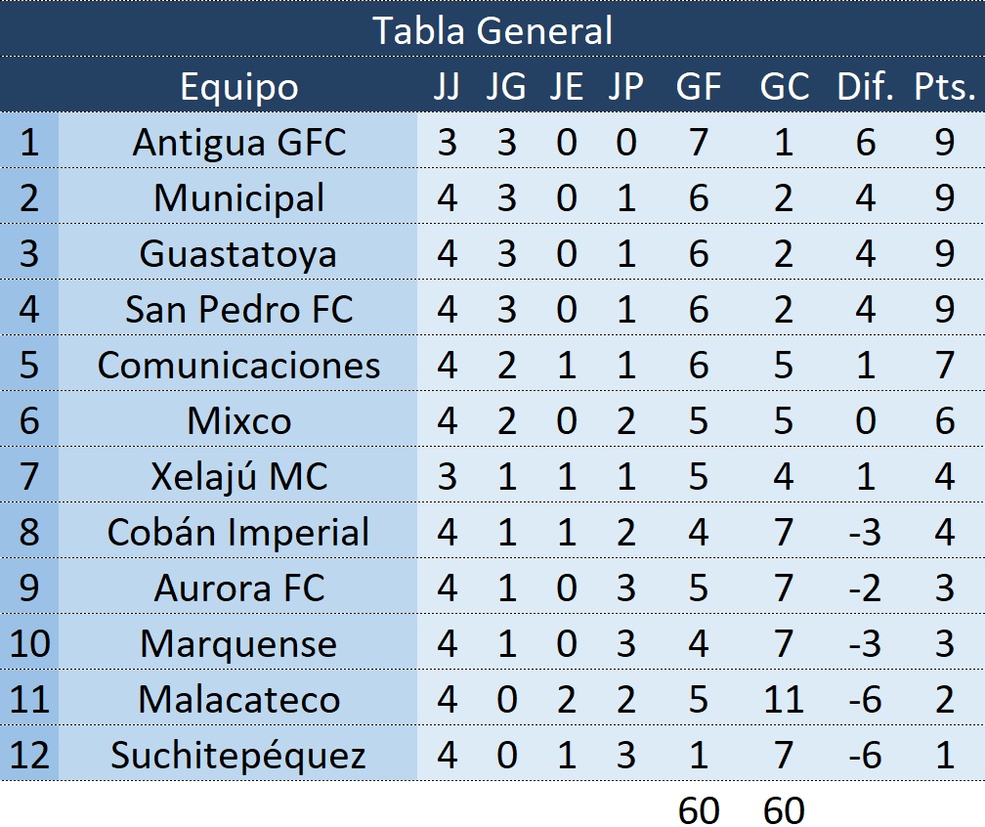This screenshot has width=985, height=827.
Task: Click the San Pedro FC cell
Action: pos(238,308)
